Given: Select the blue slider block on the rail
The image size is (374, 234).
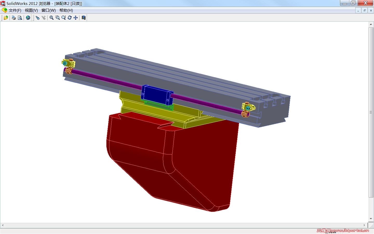Looking at the screenshot, I should [157, 95].
